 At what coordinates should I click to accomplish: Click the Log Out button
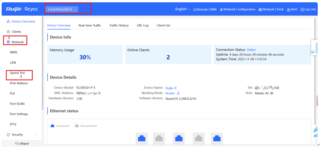[308, 9]
